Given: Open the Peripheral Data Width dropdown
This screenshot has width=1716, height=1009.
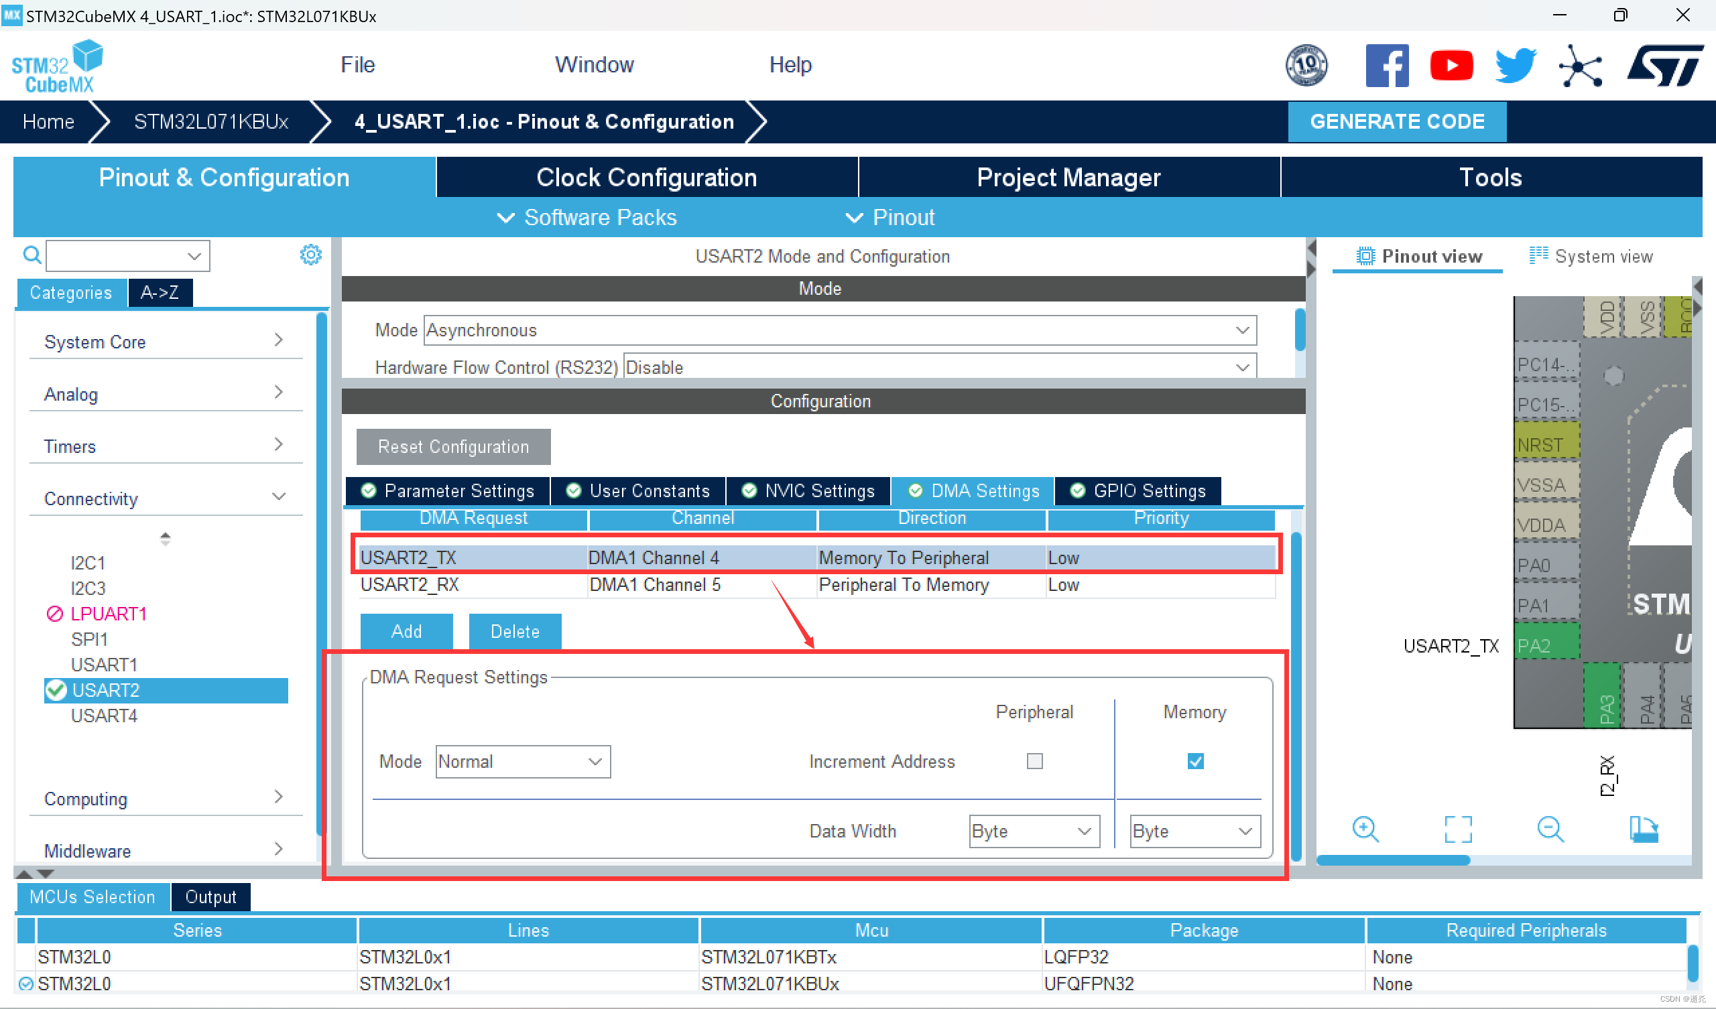Looking at the screenshot, I should point(1034,831).
